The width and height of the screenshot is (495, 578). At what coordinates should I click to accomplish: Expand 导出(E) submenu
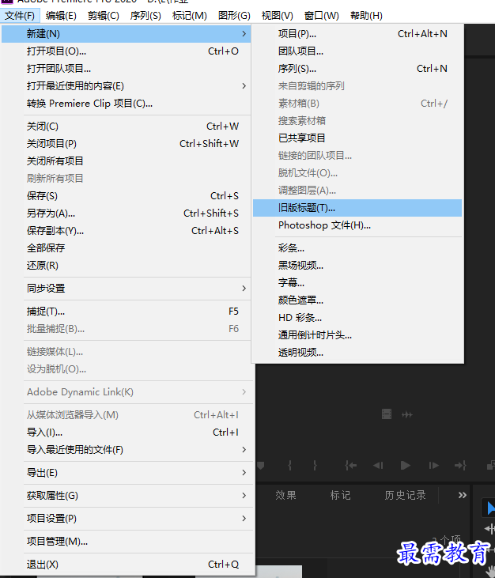pyautogui.click(x=126, y=473)
